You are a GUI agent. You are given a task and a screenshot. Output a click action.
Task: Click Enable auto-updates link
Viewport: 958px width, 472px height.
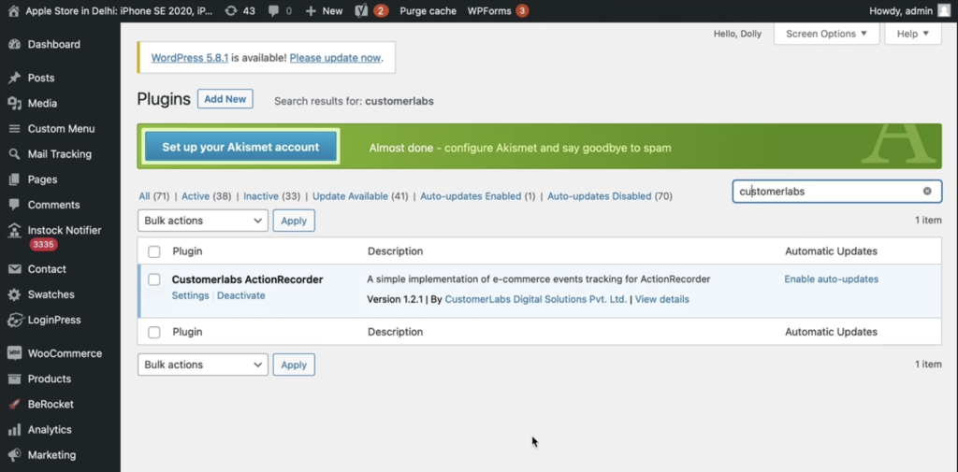[x=832, y=279]
